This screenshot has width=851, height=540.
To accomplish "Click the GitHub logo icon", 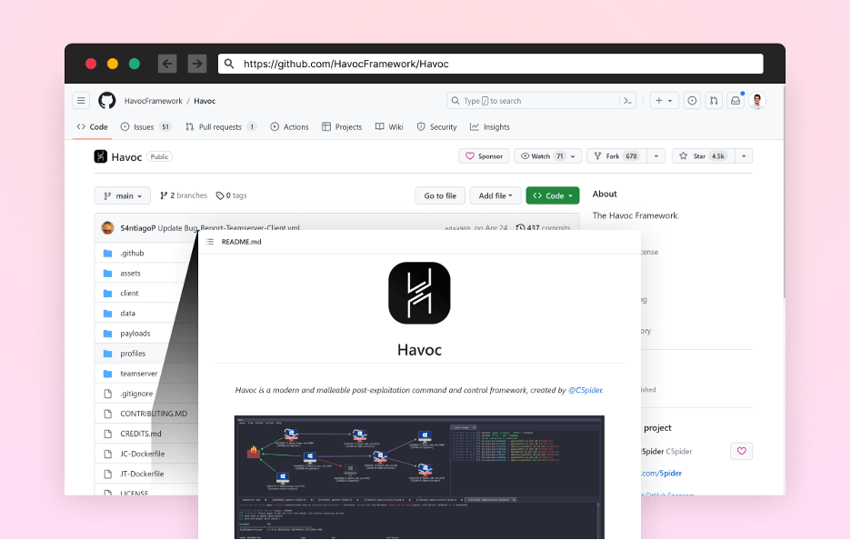I will click(107, 101).
